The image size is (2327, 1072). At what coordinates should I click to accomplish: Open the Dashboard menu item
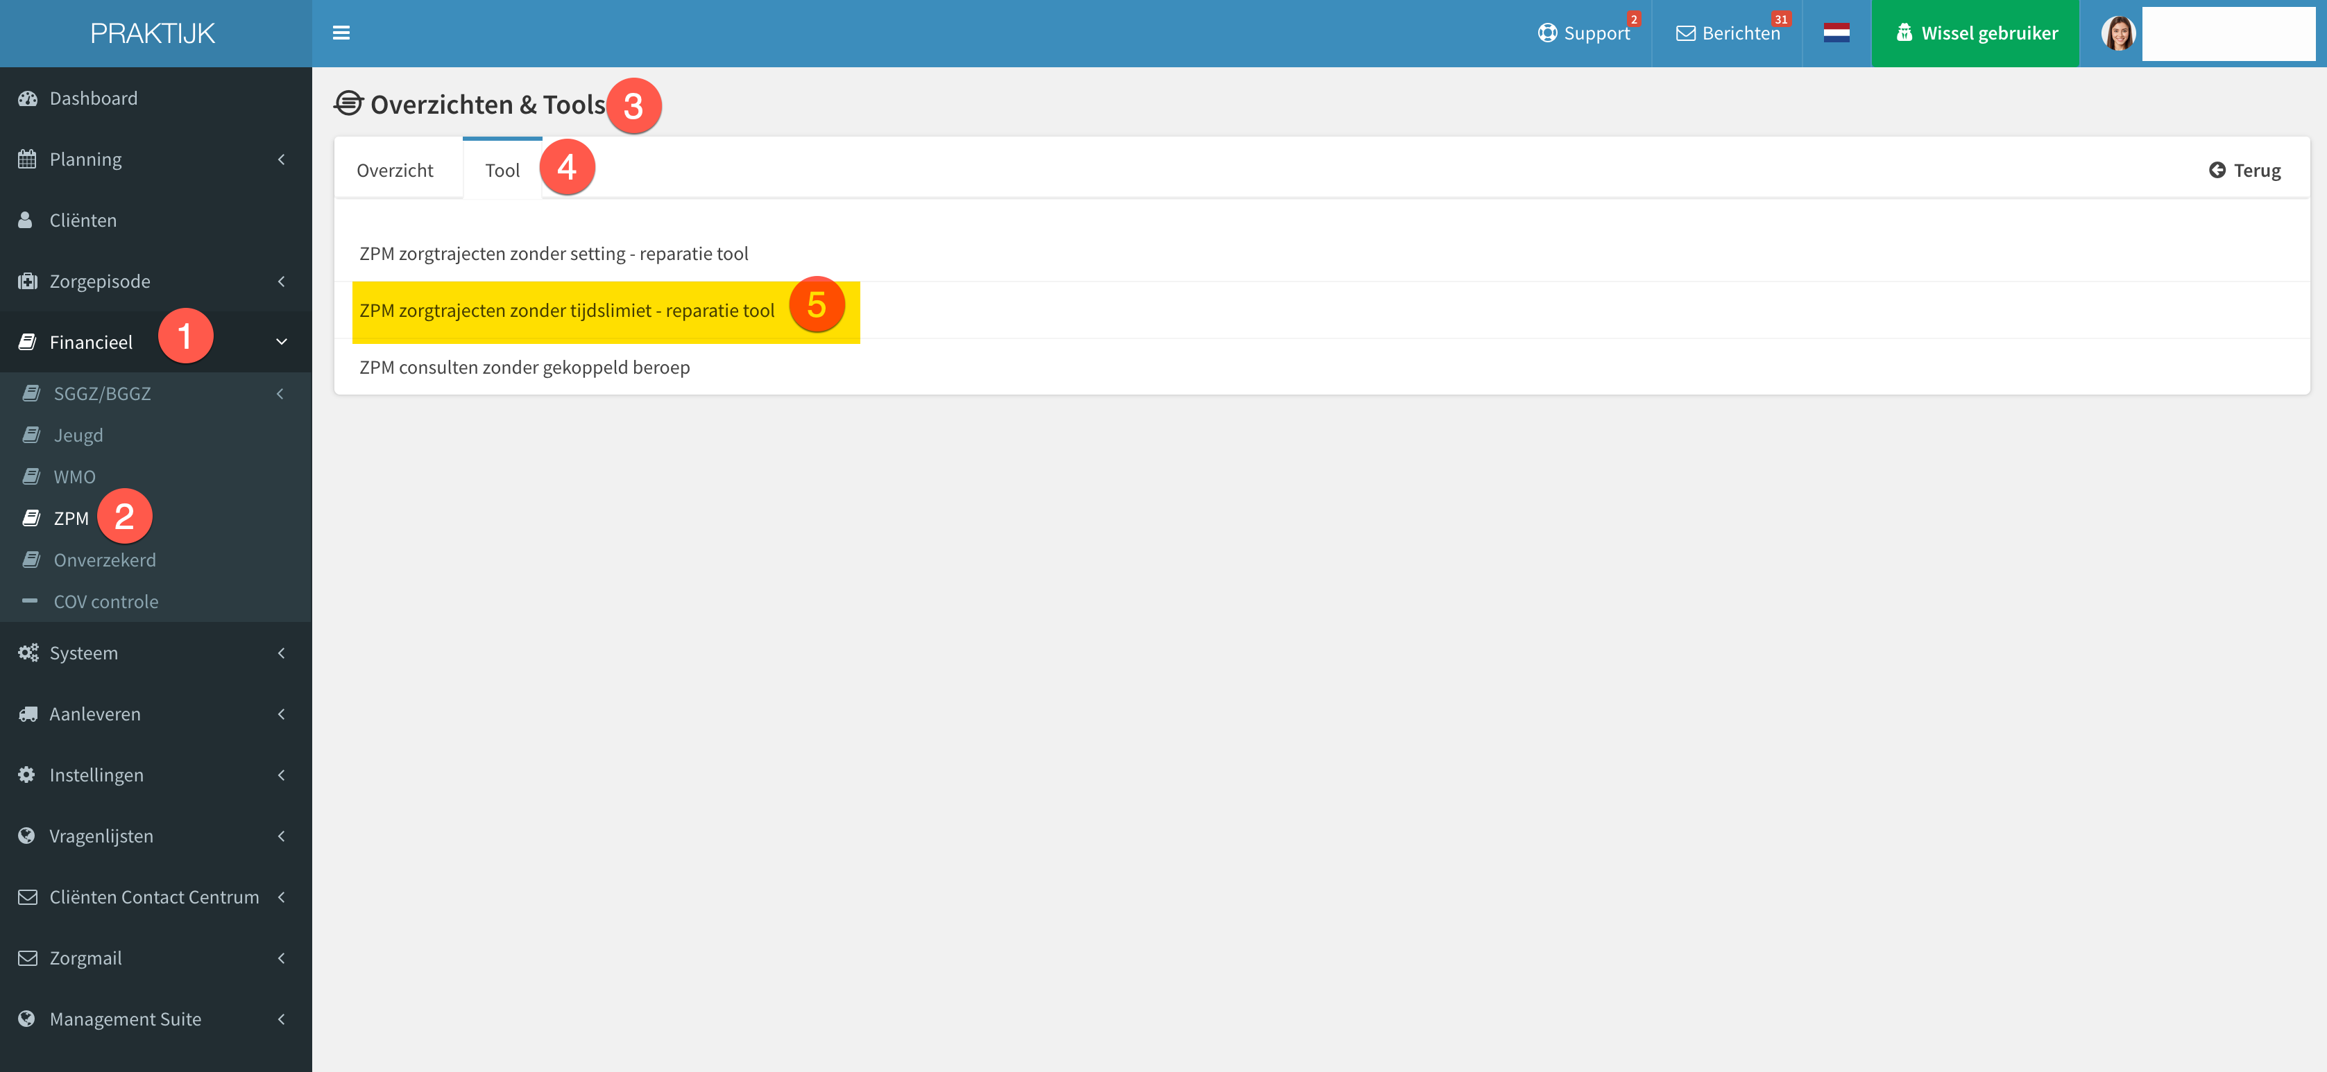point(155,98)
